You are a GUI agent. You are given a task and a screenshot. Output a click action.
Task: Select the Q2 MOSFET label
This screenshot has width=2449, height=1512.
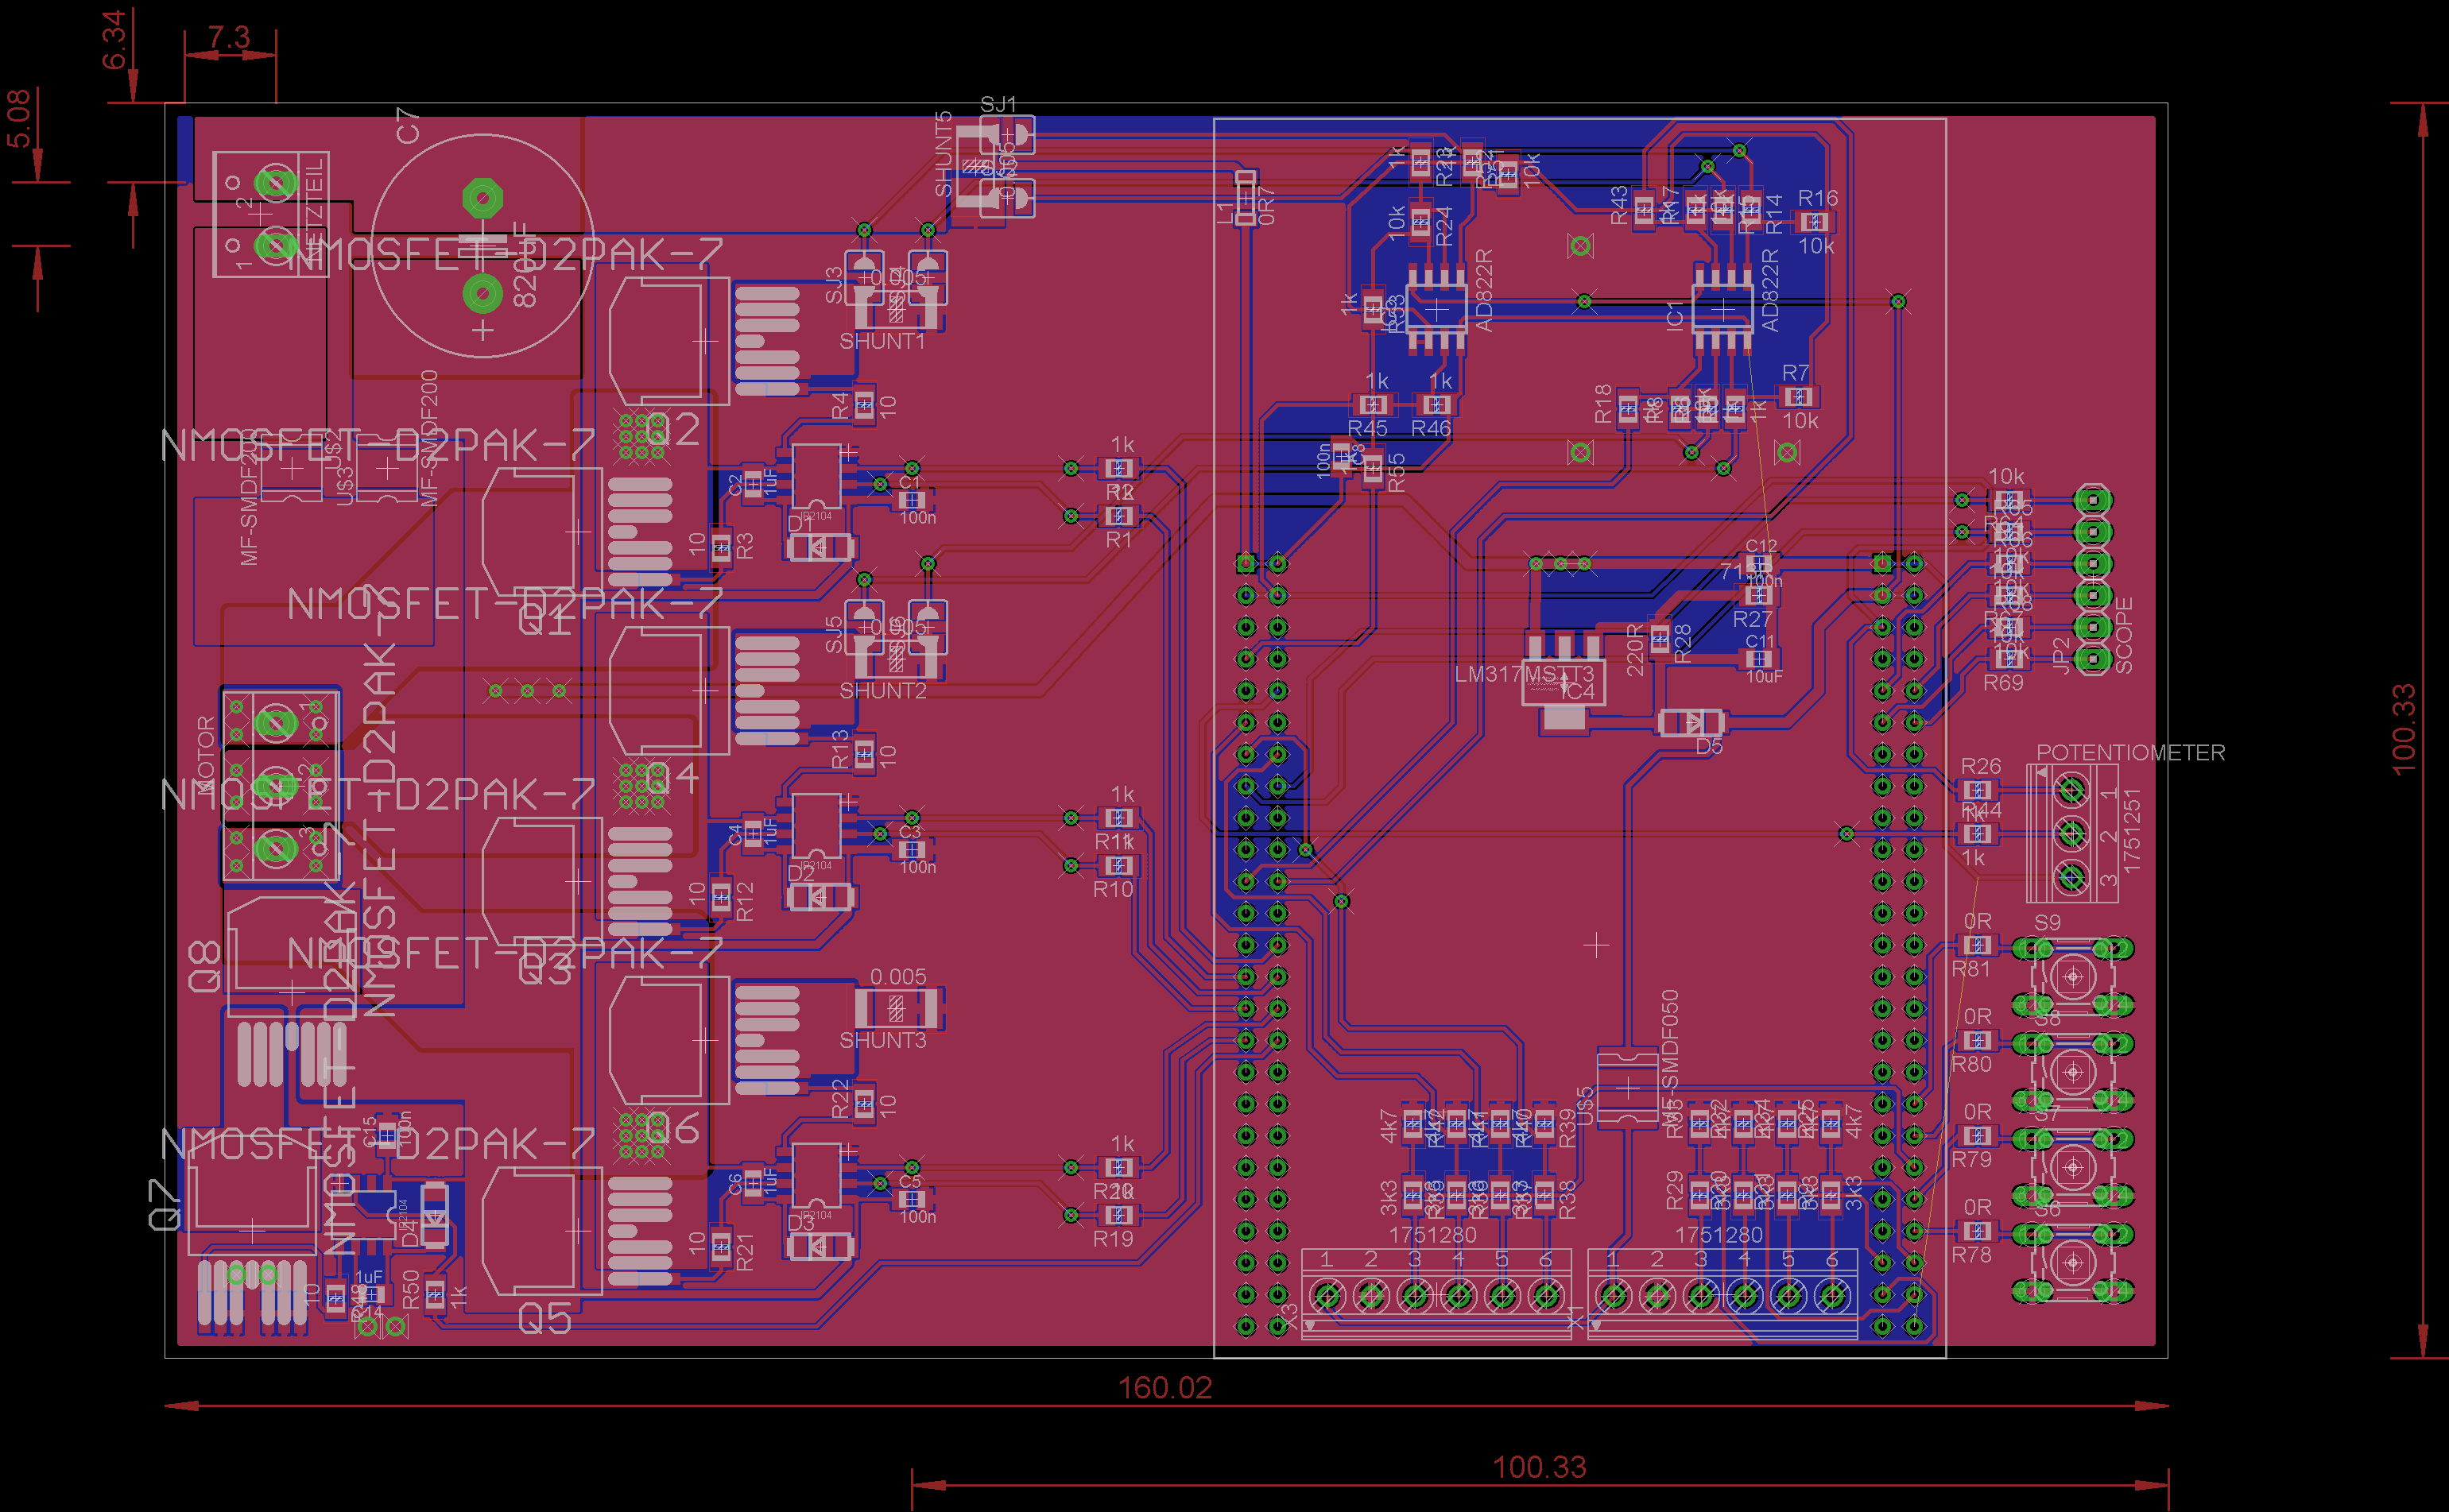672,430
